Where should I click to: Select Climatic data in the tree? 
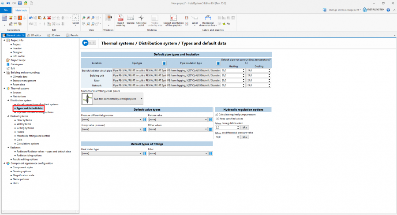click(20, 76)
